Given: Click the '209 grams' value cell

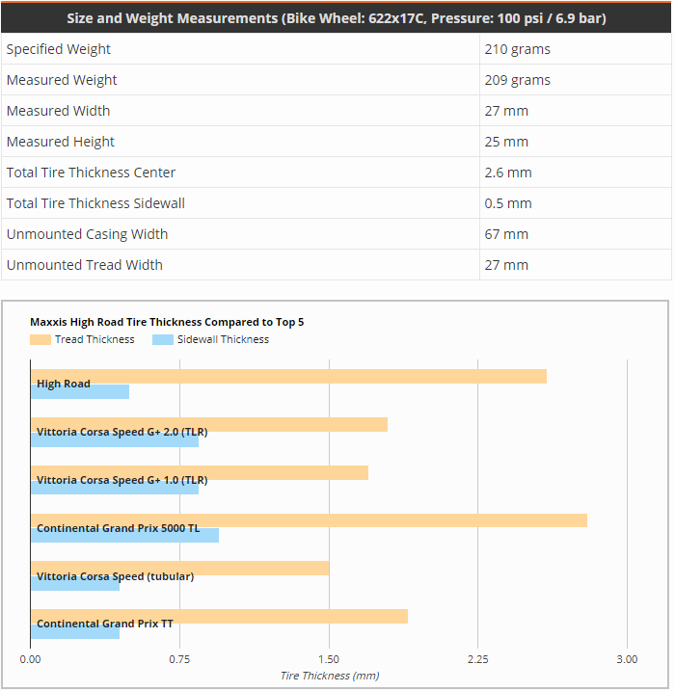Looking at the screenshot, I should 576,80.
